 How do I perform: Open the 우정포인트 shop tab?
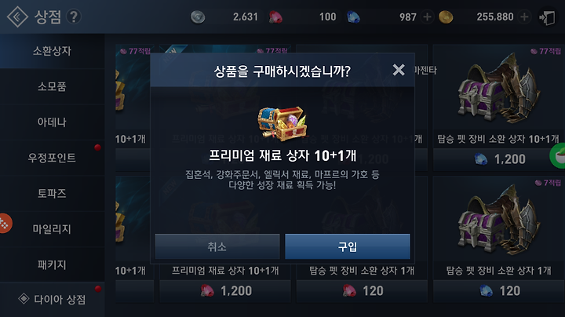click(x=53, y=158)
